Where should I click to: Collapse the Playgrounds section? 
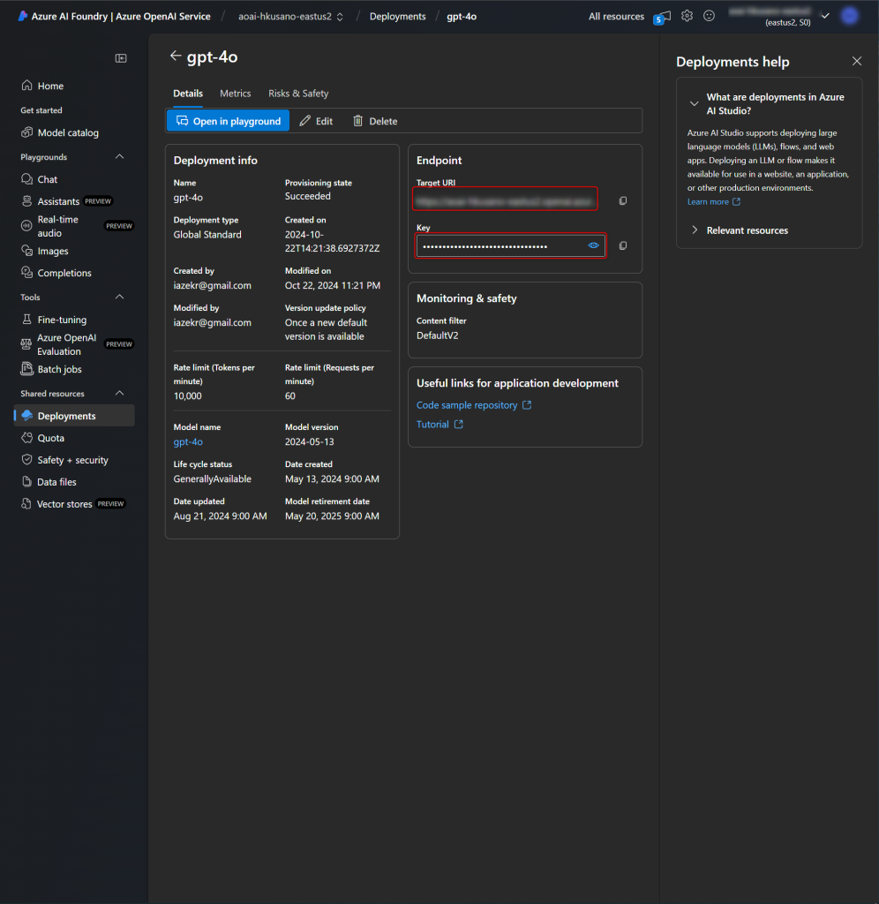[119, 157]
